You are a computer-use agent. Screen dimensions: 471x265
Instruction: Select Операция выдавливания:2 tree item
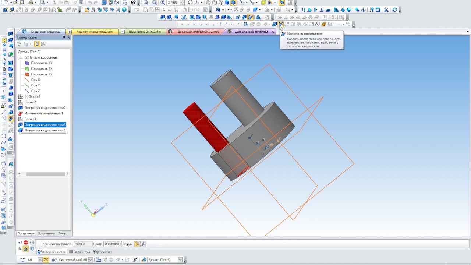click(45, 108)
